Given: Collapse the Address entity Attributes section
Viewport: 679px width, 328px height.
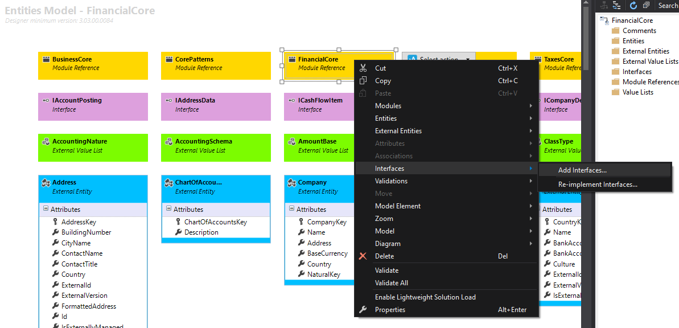Looking at the screenshot, I should pyautogui.click(x=46, y=209).
